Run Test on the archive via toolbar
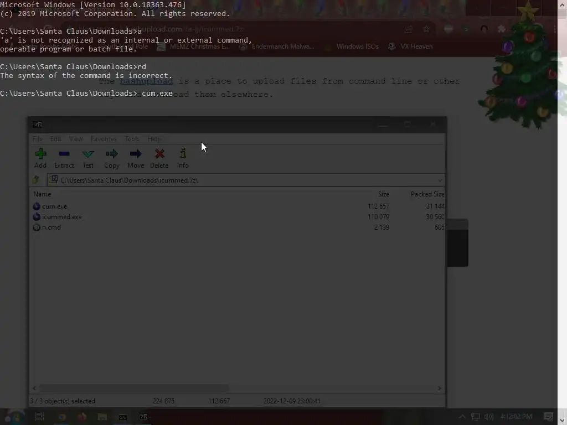Viewport: 567px width, 425px height. click(x=88, y=158)
